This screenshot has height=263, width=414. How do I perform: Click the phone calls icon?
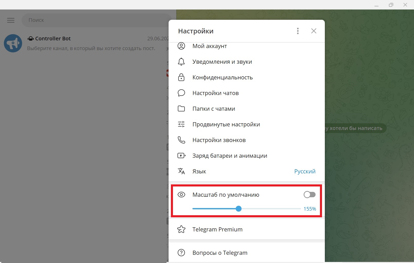click(x=181, y=140)
